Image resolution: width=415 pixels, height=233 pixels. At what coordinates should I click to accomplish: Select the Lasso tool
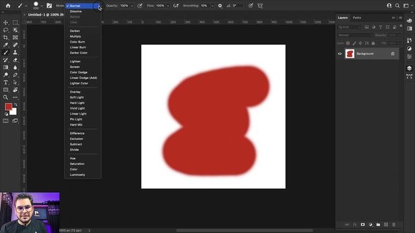click(6, 30)
